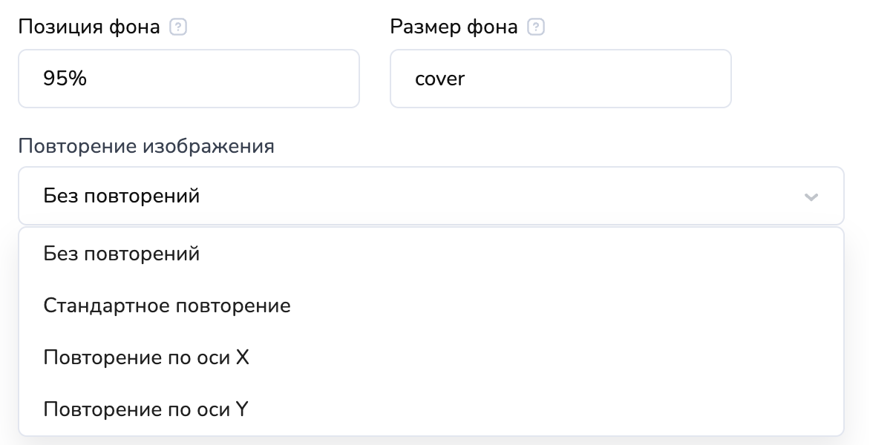This screenshot has width=870, height=445.
Task: Click the cover value in the size field
Action: pyautogui.click(x=439, y=79)
